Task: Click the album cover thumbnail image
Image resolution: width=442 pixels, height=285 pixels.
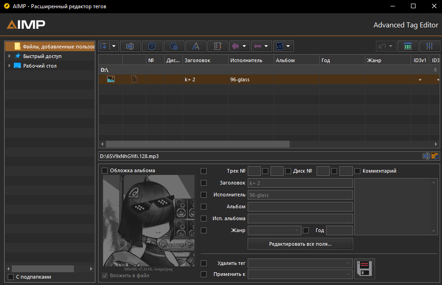Action: (x=149, y=221)
